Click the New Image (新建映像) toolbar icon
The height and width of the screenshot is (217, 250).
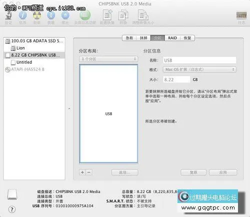pos(107,15)
